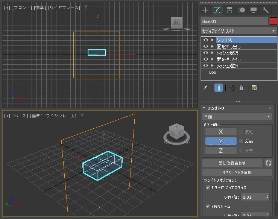Click the circular-arrows icon beside 面に位置合わせ
Screen dimensions: 278x219
[x=268, y=163]
